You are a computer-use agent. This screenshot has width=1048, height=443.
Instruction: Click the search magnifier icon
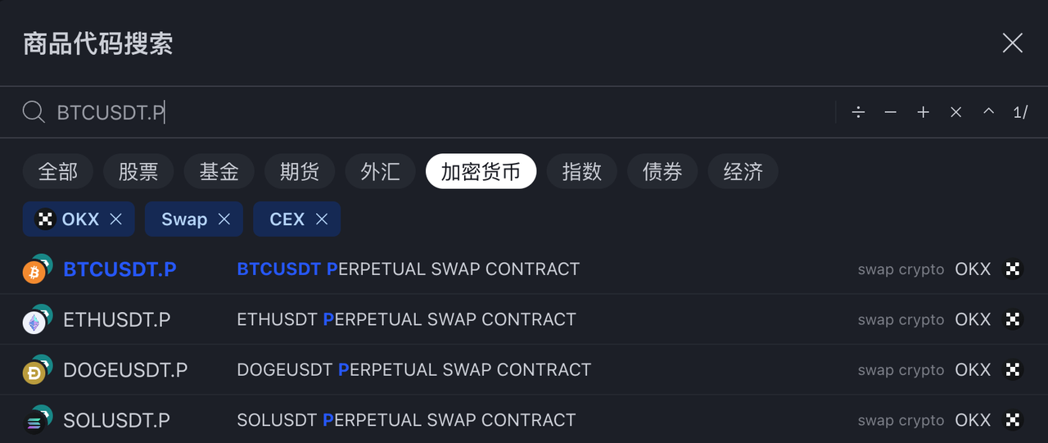(x=34, y=112)
